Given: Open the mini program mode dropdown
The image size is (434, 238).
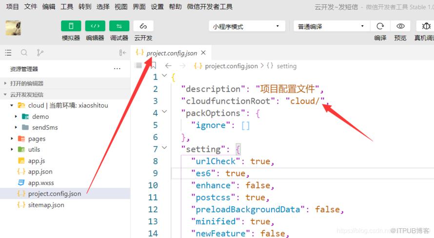Looking at the screenshot, I should click(247, 26).
